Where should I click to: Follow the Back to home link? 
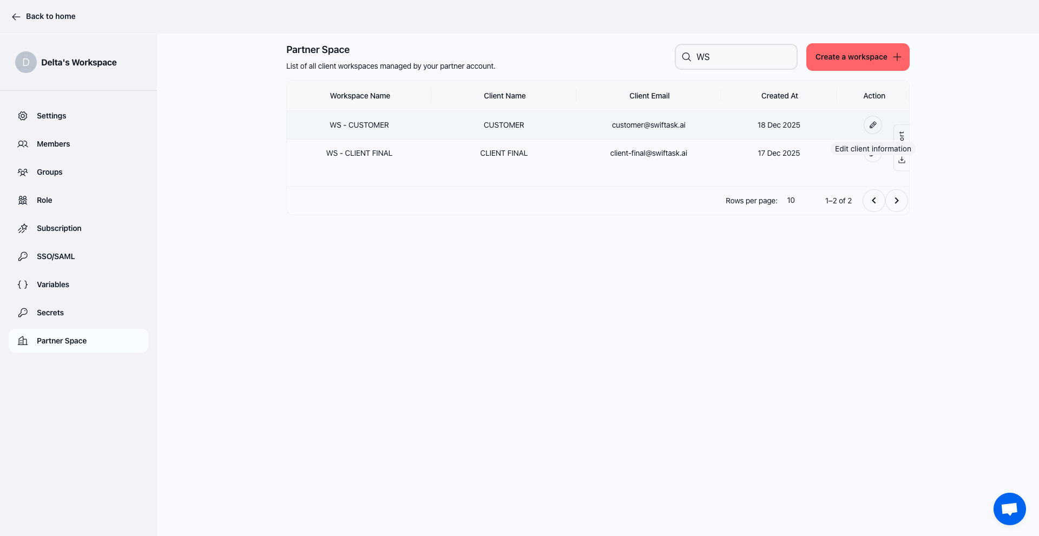(x=50, y=16)
